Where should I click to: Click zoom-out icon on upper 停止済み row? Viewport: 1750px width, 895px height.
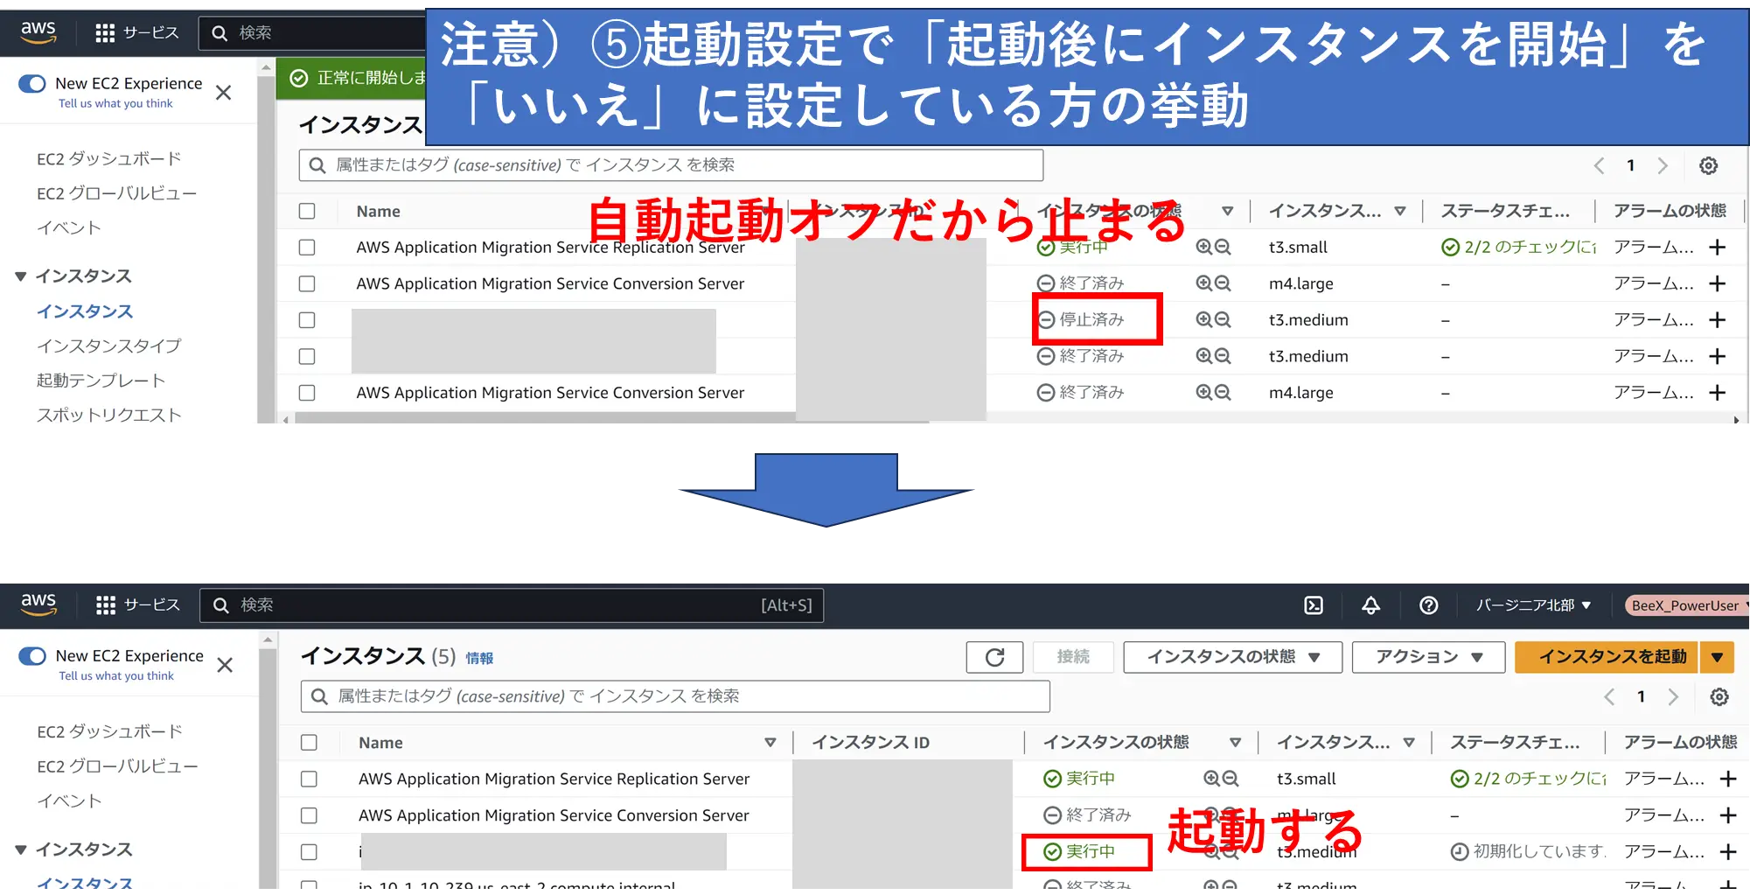click(1223, 320)
